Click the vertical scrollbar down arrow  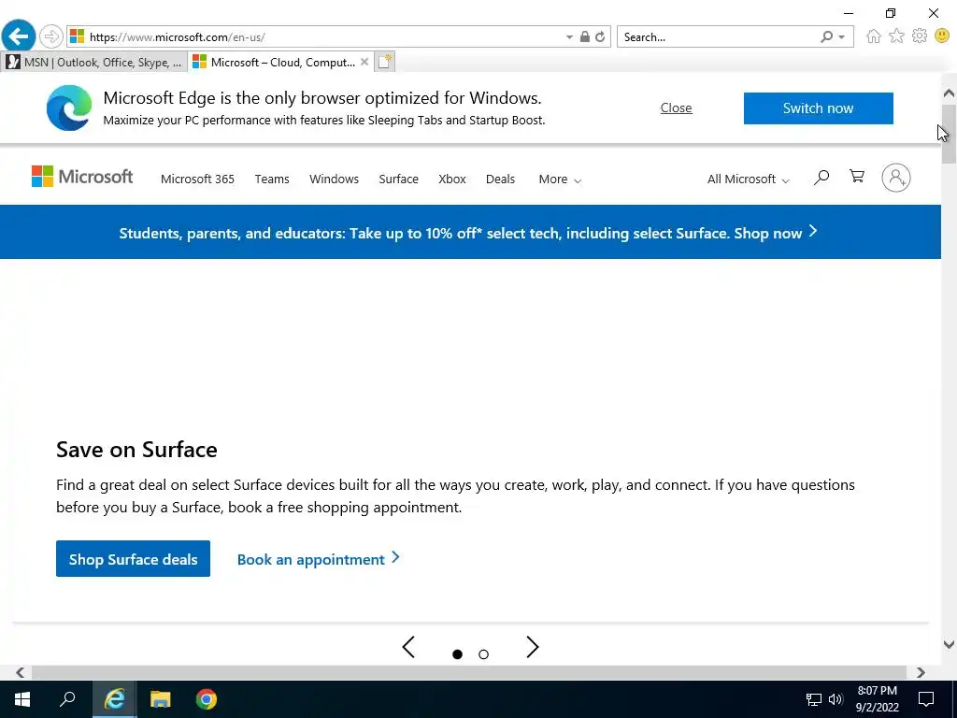point(949,644)
